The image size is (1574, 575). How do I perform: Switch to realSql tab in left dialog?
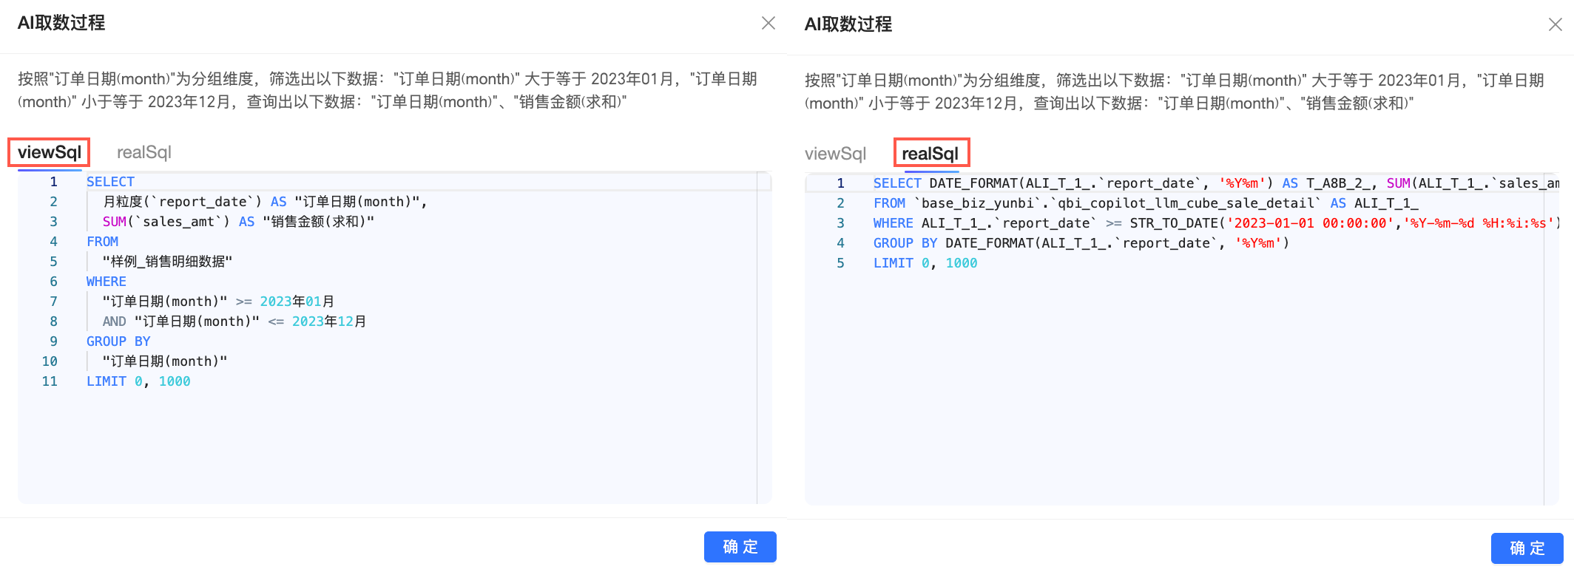tap(144, 152)
